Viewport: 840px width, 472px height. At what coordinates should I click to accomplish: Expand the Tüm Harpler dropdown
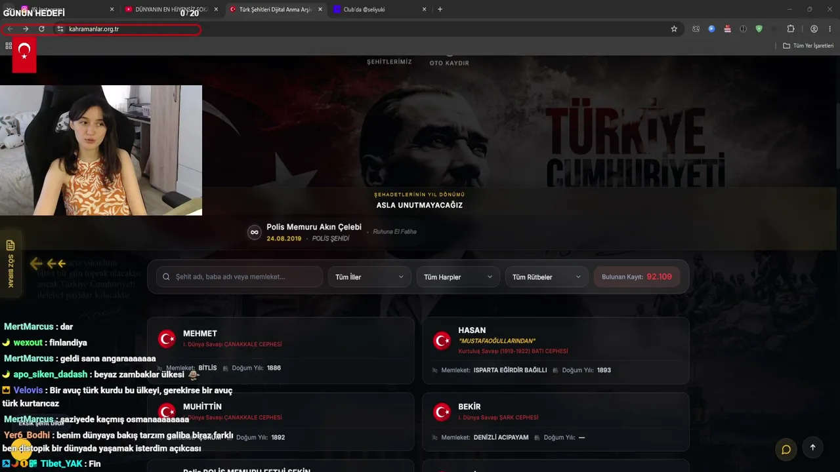pos(458,277)
